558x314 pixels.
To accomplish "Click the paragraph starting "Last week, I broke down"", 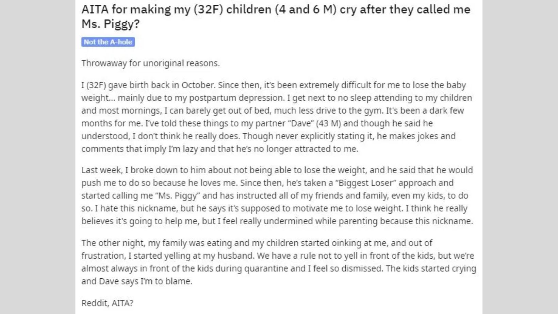I will point(277,195).
